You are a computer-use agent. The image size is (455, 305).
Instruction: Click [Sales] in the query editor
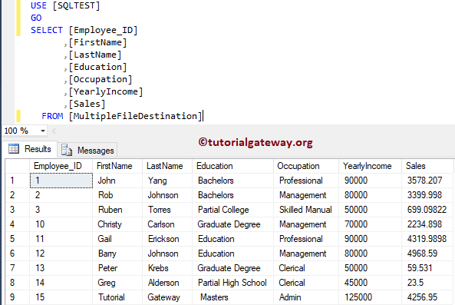pos(87,104)
